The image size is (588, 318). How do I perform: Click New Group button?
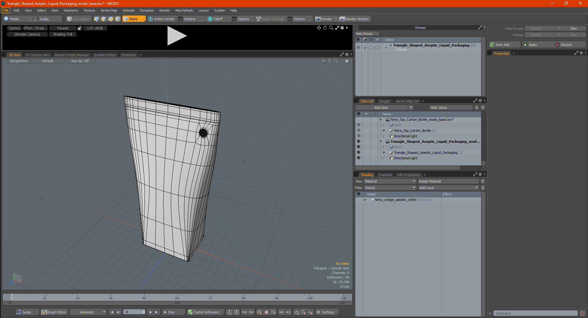[x=367, y=34]
